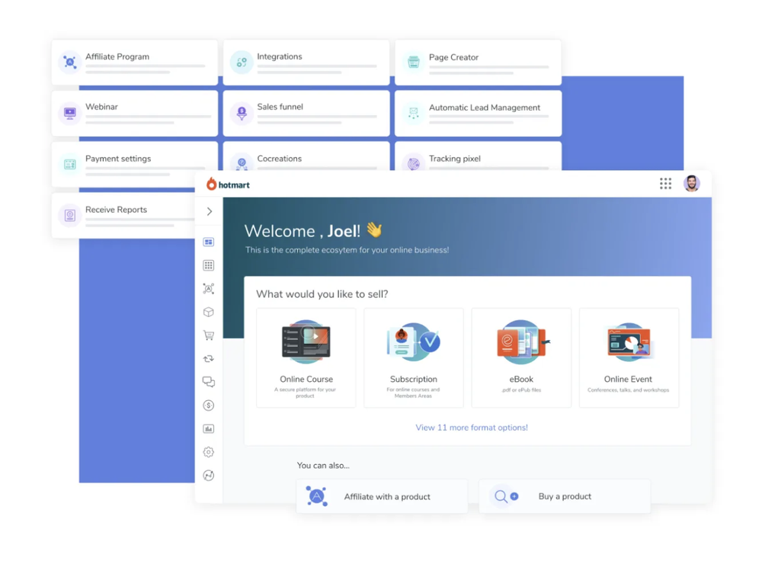Open the sidebar chat bubbles icon
This screenshot has height=561, width=762.
pos(209,382)
